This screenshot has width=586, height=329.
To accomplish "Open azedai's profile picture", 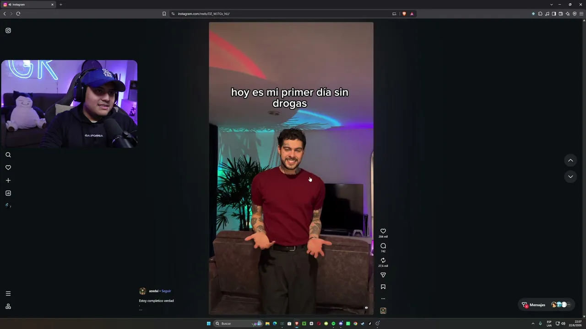I will pyautogui.click(x=143, y=291).
